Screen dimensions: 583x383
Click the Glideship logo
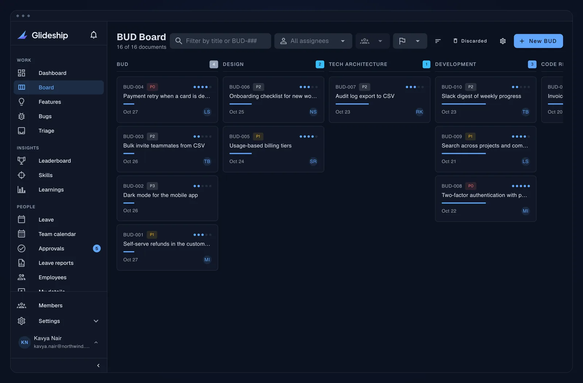[43, 35]
